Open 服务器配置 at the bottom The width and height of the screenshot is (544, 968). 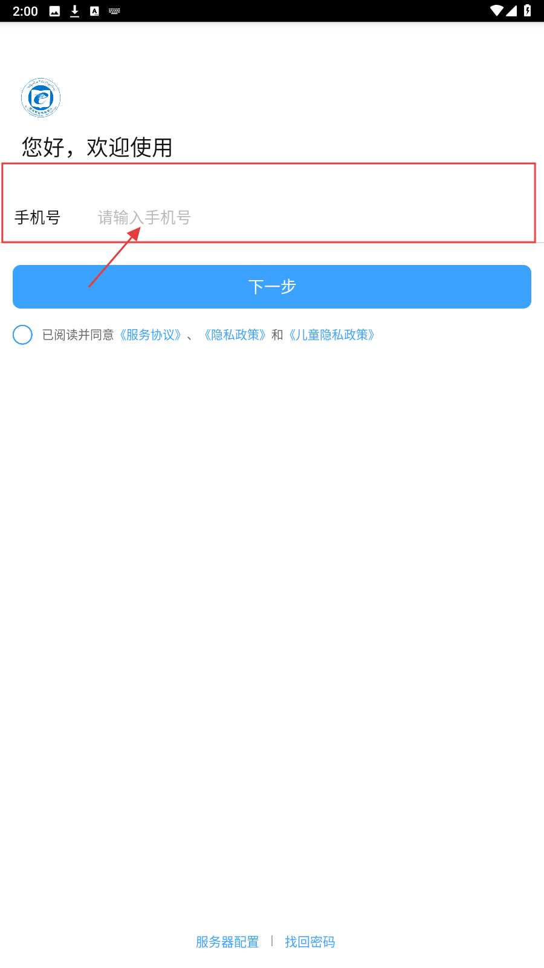227,942
